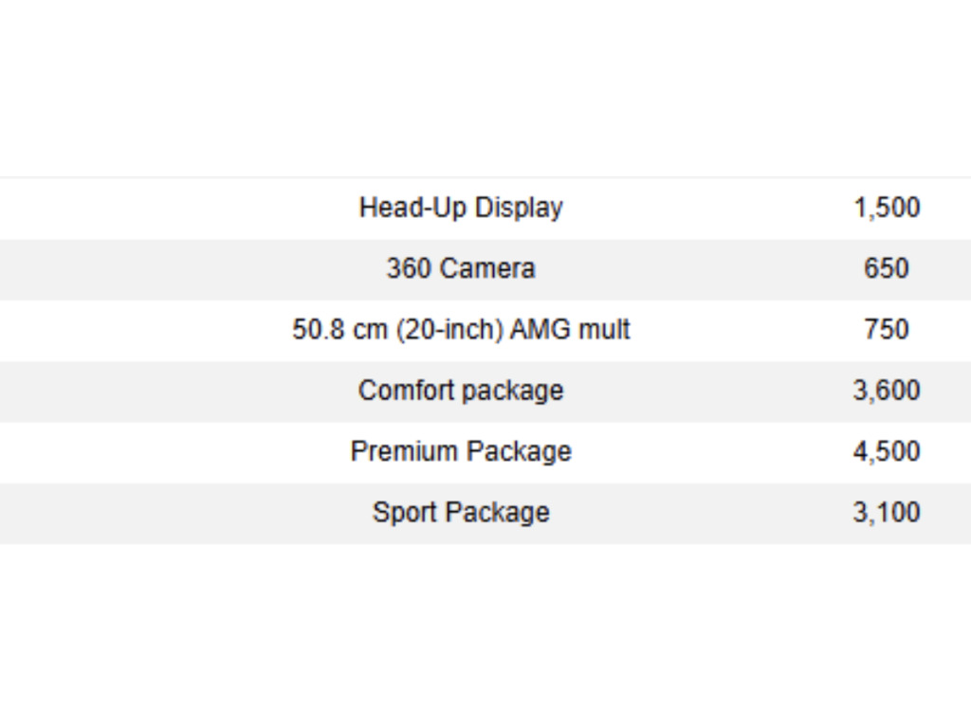Click the 4,500 price value

tap(887, 451)
